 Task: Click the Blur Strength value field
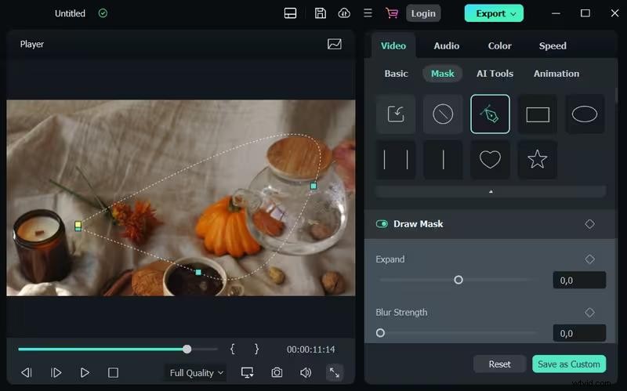(x=579, y=333)
